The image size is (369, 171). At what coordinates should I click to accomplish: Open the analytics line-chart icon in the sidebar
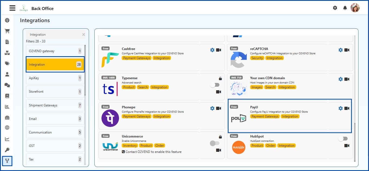pos(7,139)
